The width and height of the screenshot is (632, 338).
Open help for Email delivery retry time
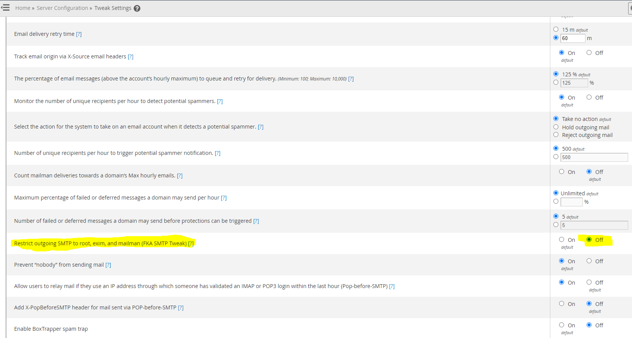click(x=79, y=34)
